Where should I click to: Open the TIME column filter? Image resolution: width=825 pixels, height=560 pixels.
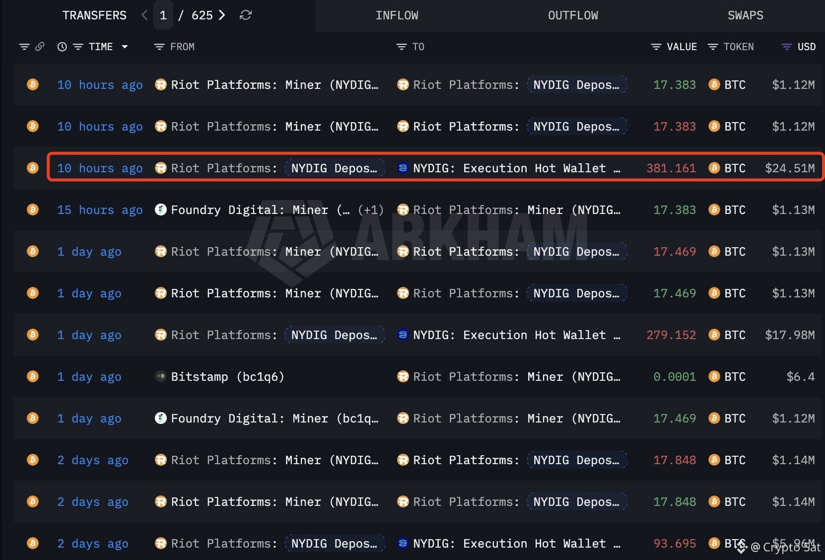pyautogui.click(x=78, y=47)
